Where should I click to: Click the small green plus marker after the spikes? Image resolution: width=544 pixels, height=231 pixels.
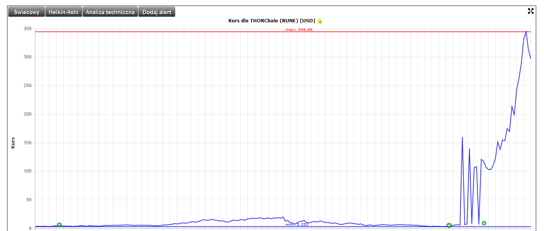[x=484, y=223]
